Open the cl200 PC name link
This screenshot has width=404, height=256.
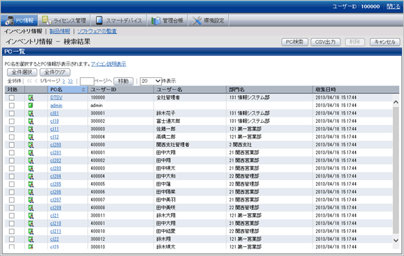click(55, 145)
